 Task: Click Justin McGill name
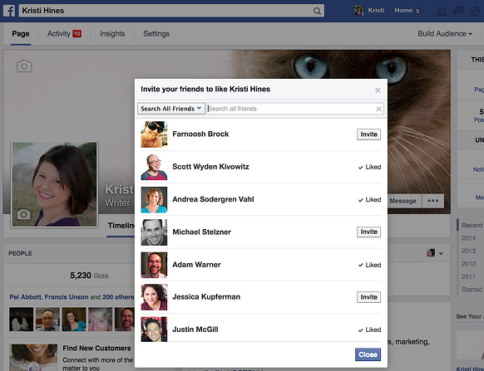click(x=195, y=330)
